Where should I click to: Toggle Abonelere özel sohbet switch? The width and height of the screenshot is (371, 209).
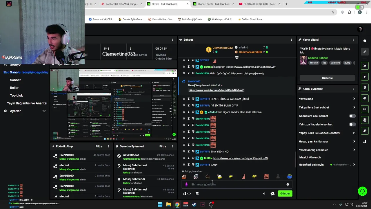point(352,116)
